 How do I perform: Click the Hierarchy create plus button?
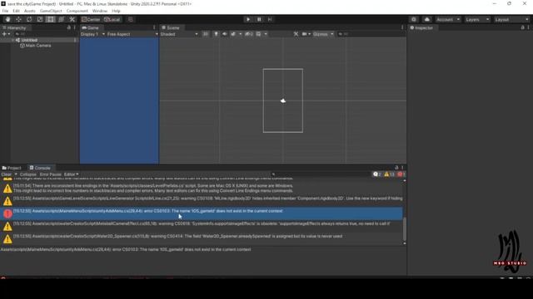[6, 34]
